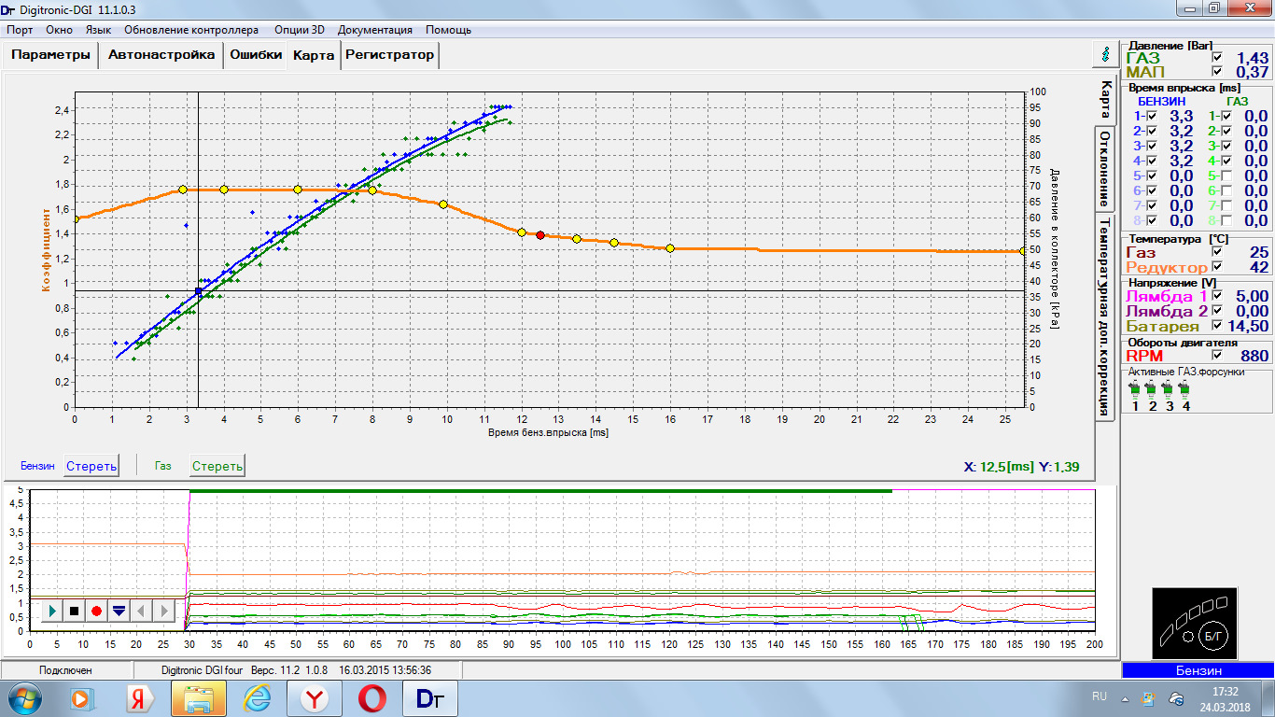This screenshot has height=717, width=1275.
Task: Click Стереть button next to Бензин
Action: pyautogui.click(x=91, y=466)
